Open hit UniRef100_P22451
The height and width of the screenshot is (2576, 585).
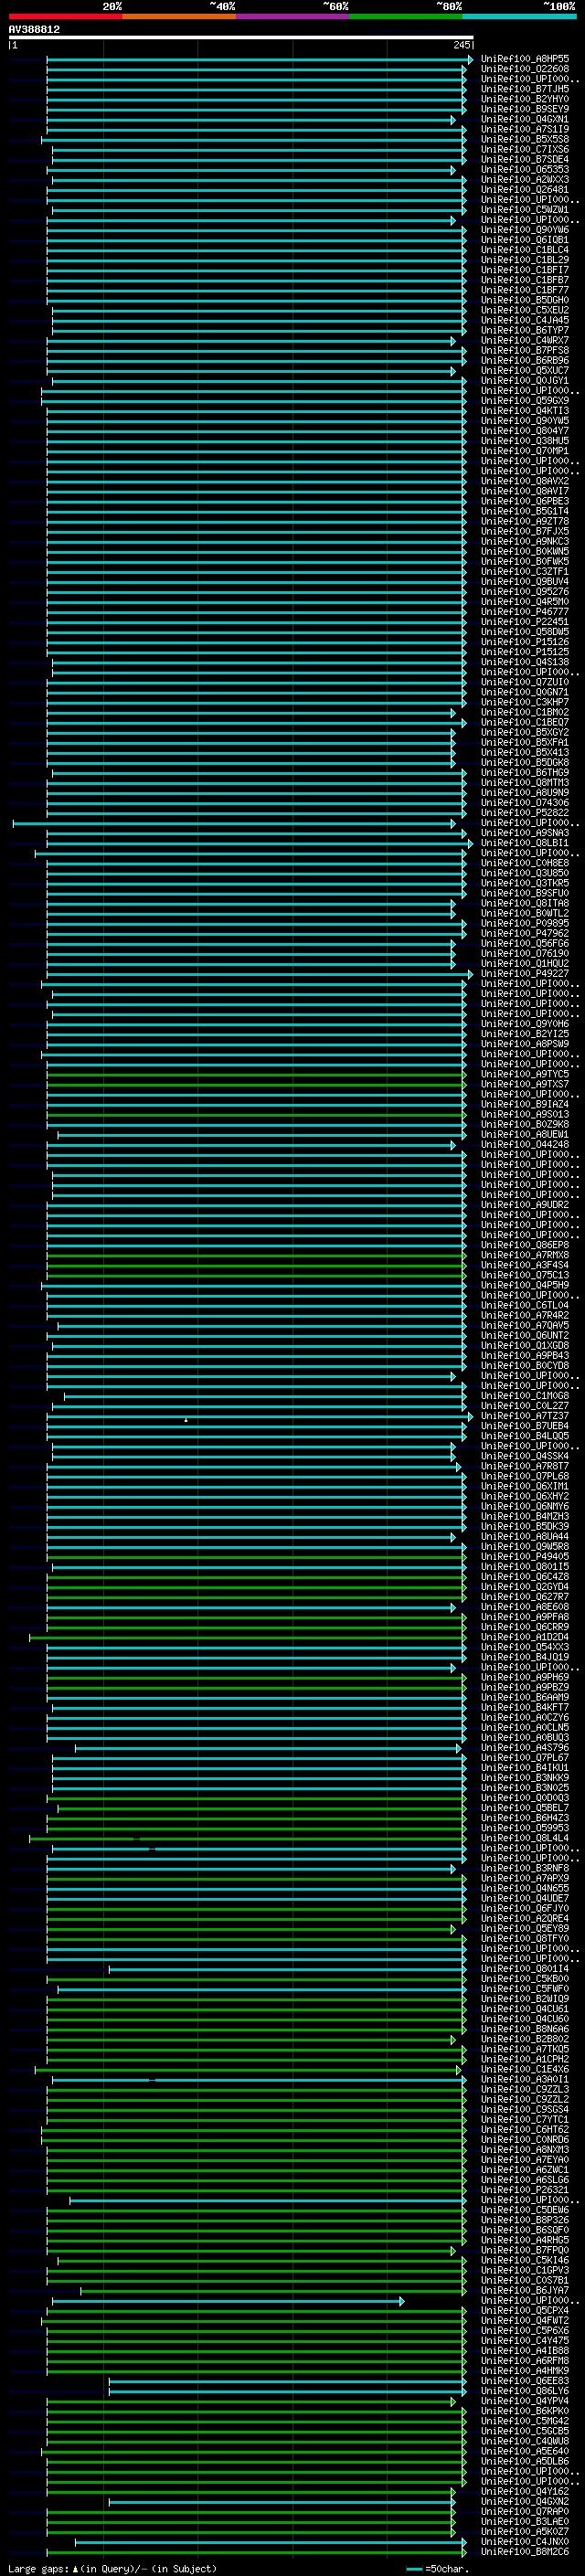[524, 621]
